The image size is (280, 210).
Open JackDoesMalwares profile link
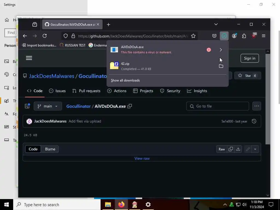(52, 76)
